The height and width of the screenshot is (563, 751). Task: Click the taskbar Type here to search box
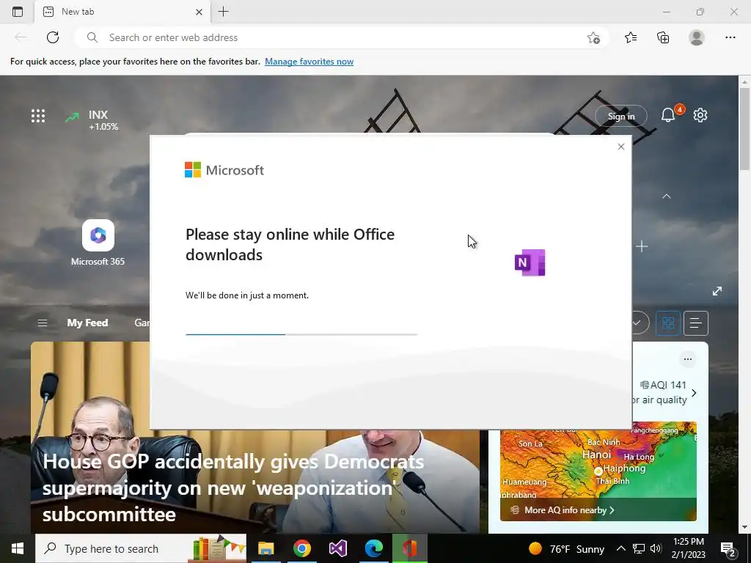[x=141, y=548]
